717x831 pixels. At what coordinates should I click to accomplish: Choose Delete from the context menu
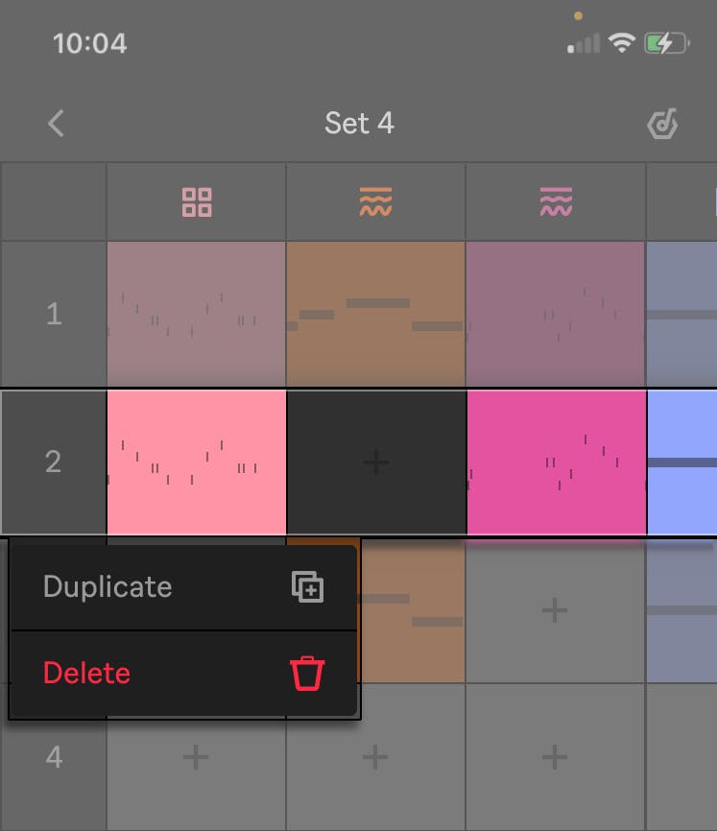pos(85,673)
